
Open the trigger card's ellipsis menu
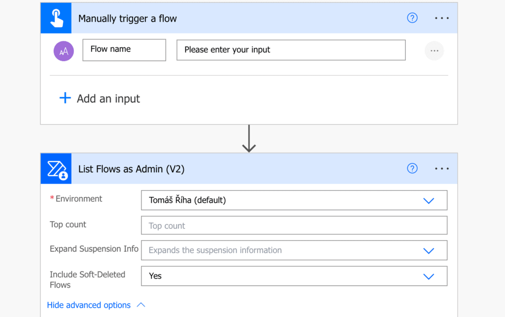[442, 18]
